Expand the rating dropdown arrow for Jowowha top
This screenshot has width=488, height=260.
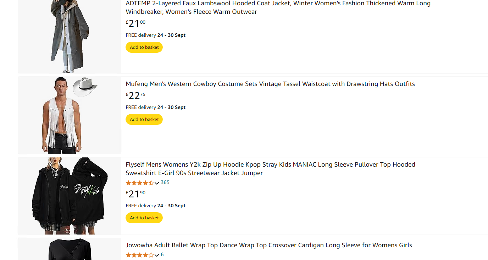coord(157,255)
